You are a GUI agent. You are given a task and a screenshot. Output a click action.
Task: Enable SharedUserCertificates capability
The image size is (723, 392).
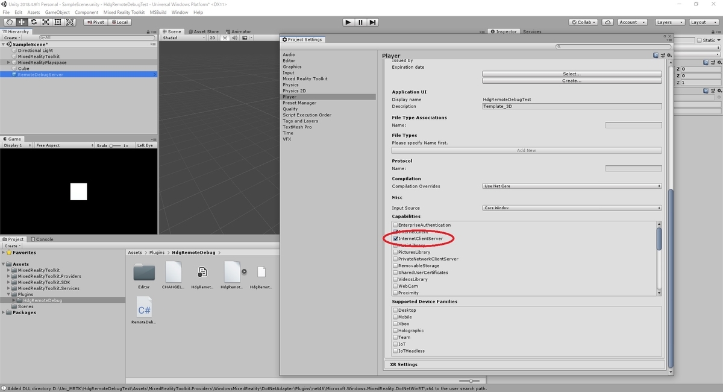pos(395,273)
